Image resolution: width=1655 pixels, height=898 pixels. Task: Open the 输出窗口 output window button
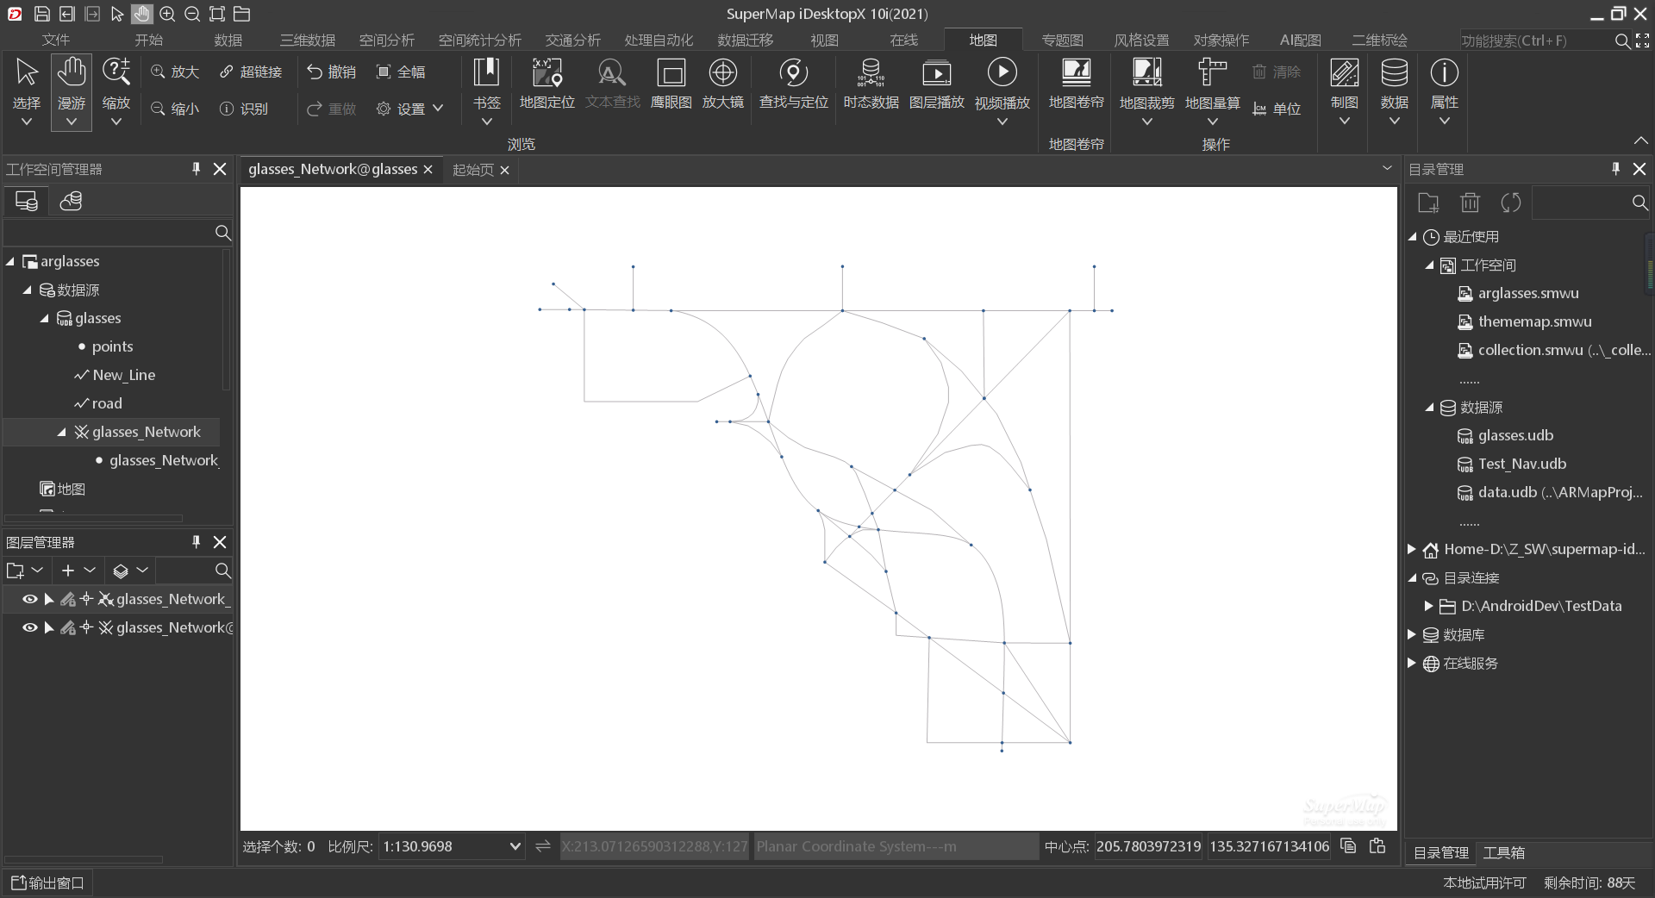pyautogui.click(x=47, y=882)
